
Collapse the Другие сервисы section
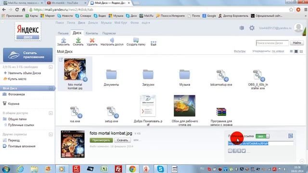pyautogui.click(x=51, y=135)
